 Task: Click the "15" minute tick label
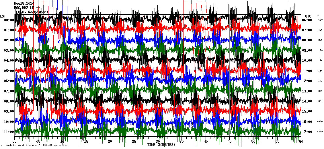(x=86, y=142)
